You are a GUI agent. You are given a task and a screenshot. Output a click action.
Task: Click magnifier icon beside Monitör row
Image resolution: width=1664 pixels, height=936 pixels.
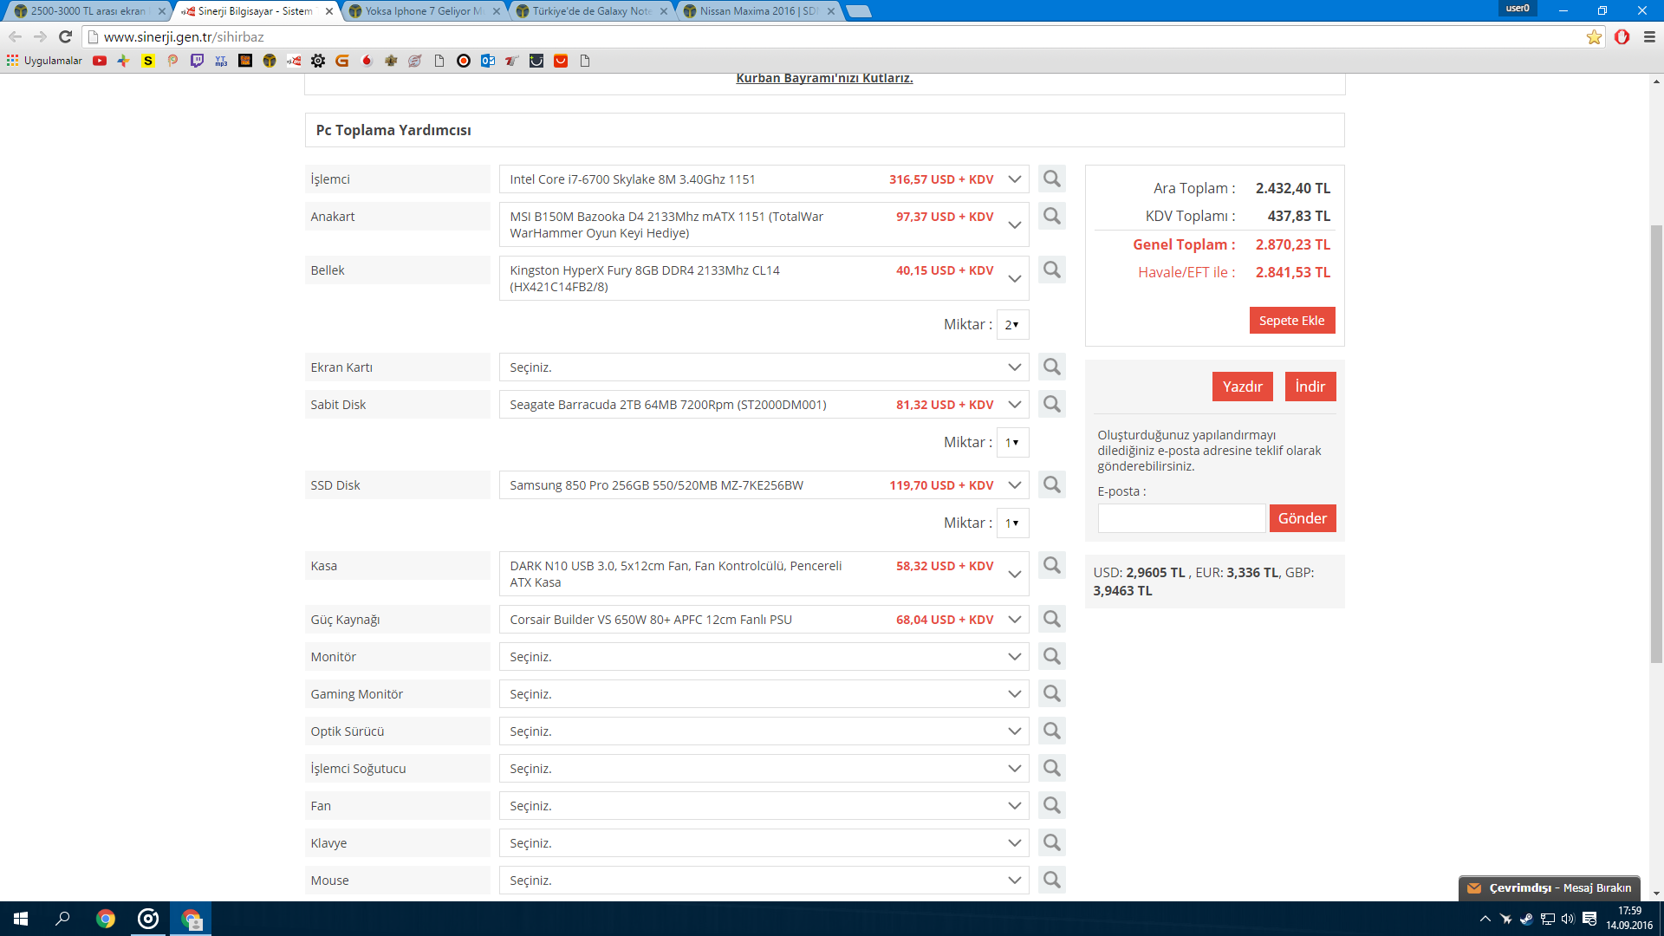(x=1051, y=656)
